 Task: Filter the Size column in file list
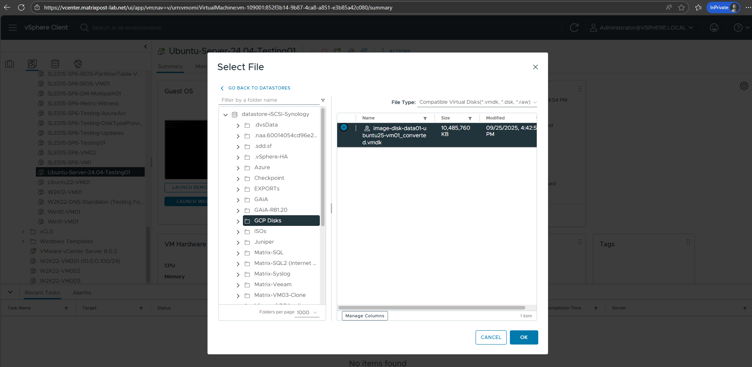click(x=470, y=118)
